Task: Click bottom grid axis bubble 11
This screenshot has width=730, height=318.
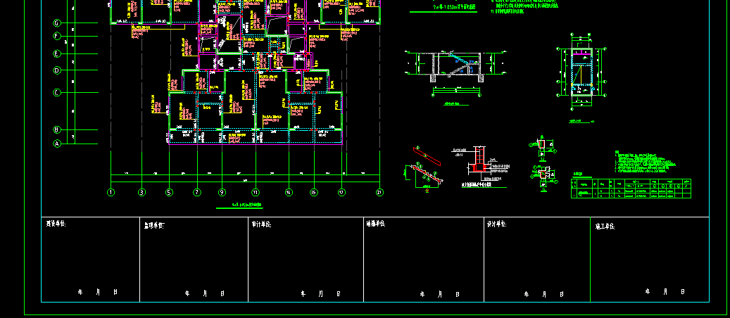Action: click(256, 192)
